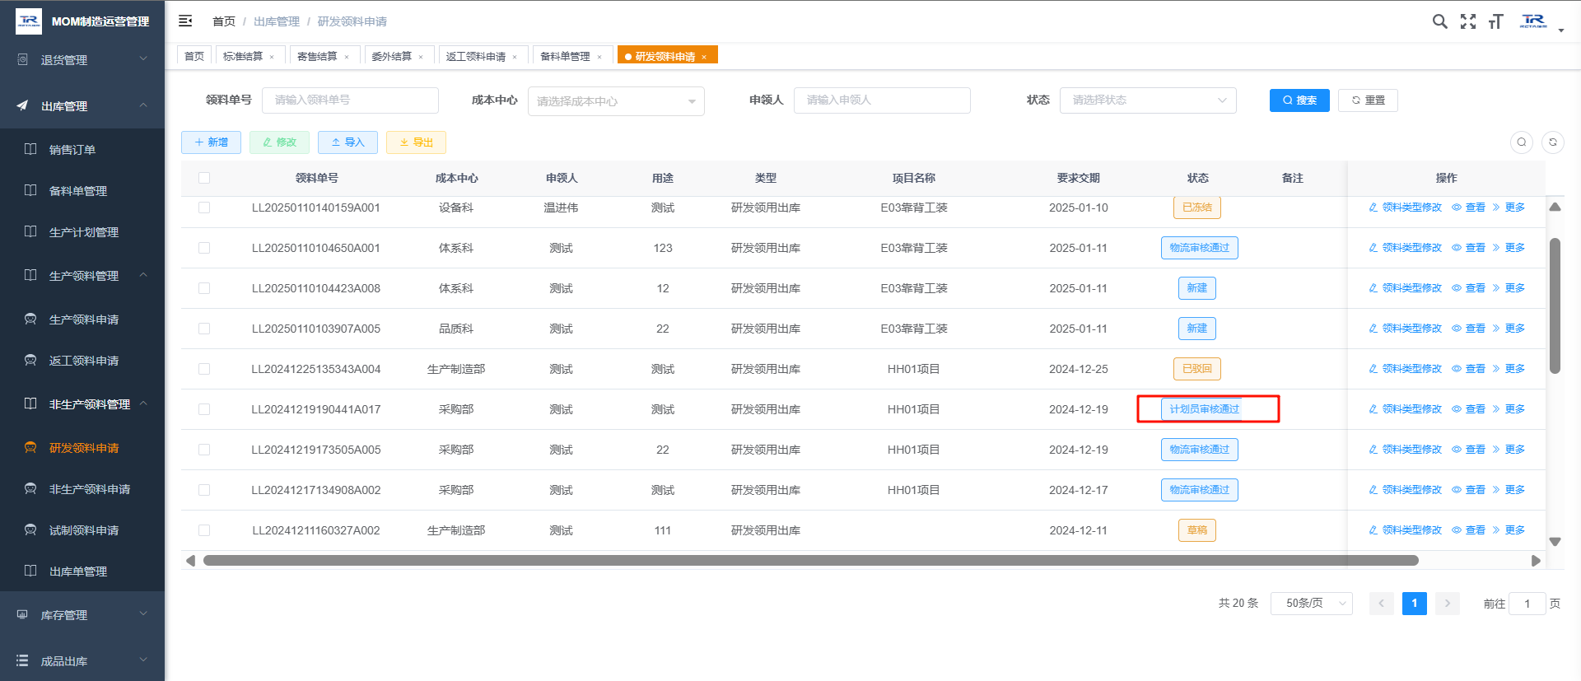Click the 生产领料申请 sidebar icon
Screen dimensions: 1581x681
[30, 319]
